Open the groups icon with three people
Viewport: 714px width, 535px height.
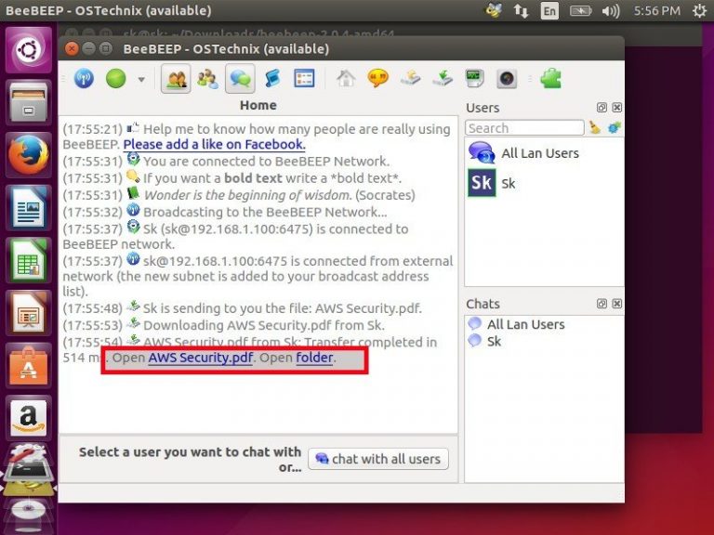[207, 79]
